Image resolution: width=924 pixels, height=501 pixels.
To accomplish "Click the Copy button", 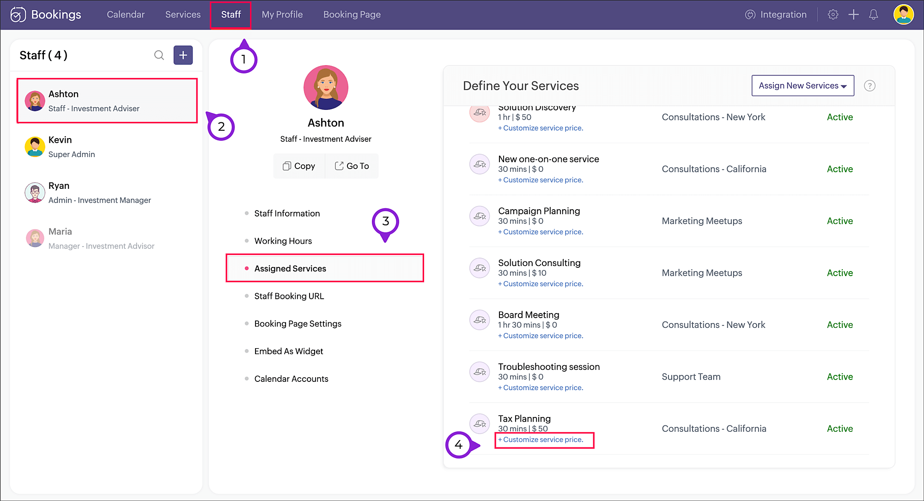I will point(299,166).
